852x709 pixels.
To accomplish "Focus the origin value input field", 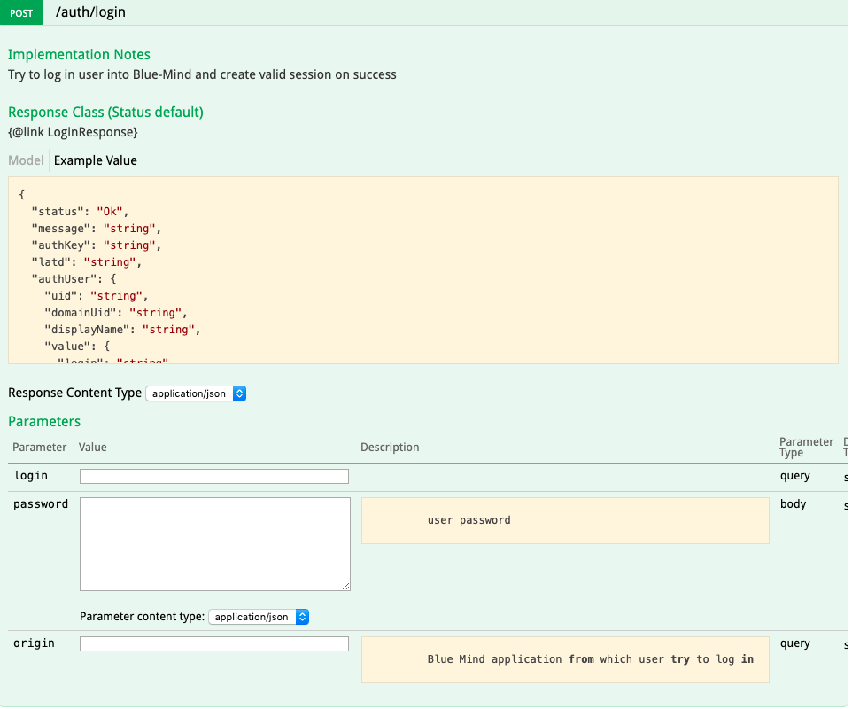I will (214, 644).
